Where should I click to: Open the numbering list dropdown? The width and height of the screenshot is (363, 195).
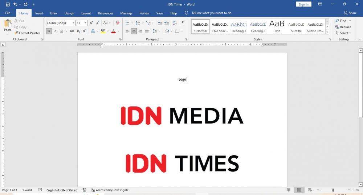pos(143,23)
